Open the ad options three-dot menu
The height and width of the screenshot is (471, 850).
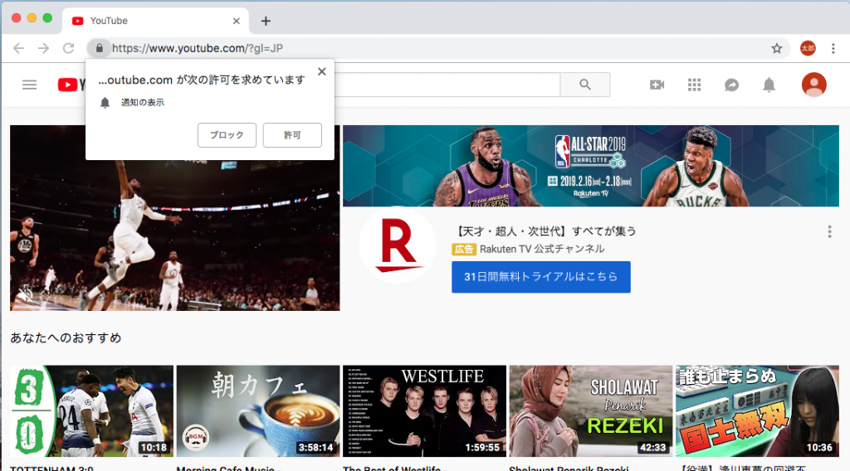point(829,231)
